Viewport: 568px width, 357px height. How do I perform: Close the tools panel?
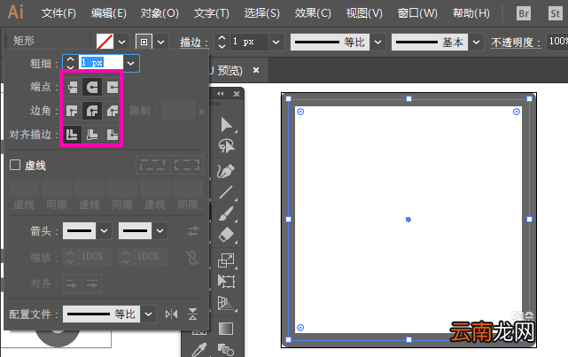point(237,94)
